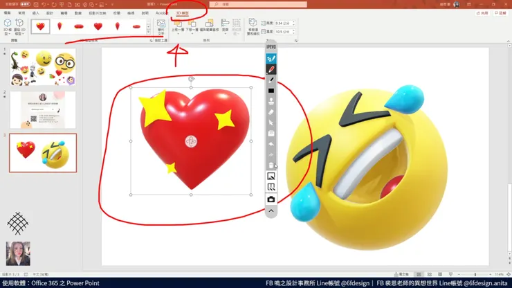Switch to Normal view in status bar
512x288 pixels.
pos(419,274)
